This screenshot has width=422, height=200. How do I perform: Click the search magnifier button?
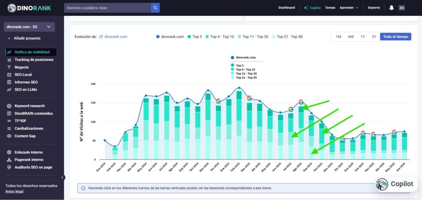tap(155, 8)
